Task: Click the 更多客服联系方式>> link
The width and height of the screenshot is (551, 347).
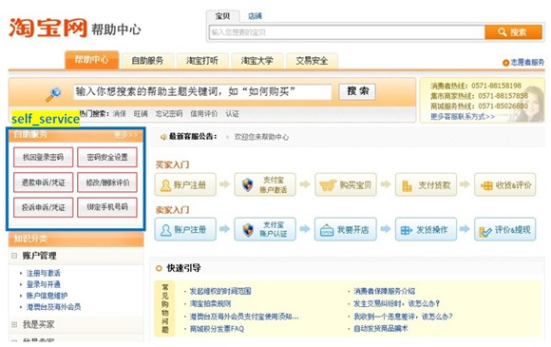Action: (463, 116)
